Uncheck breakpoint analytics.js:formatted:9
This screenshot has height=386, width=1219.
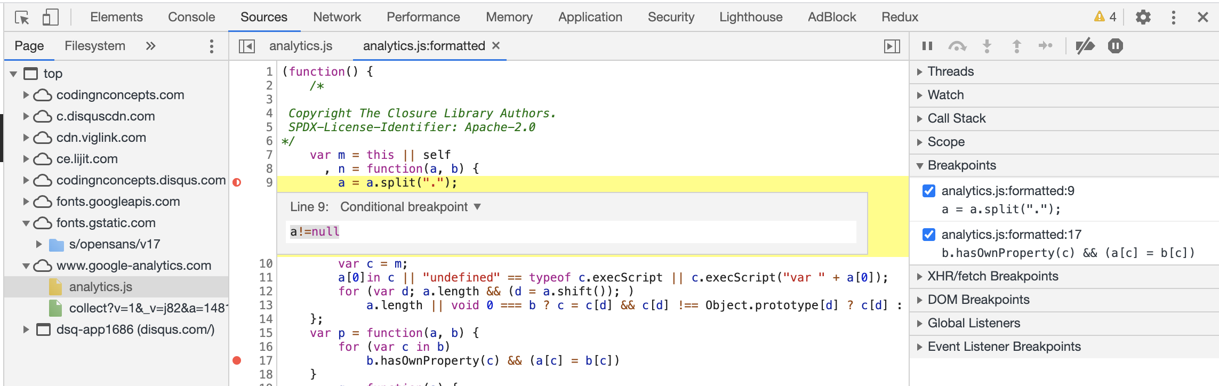[929, 191]
